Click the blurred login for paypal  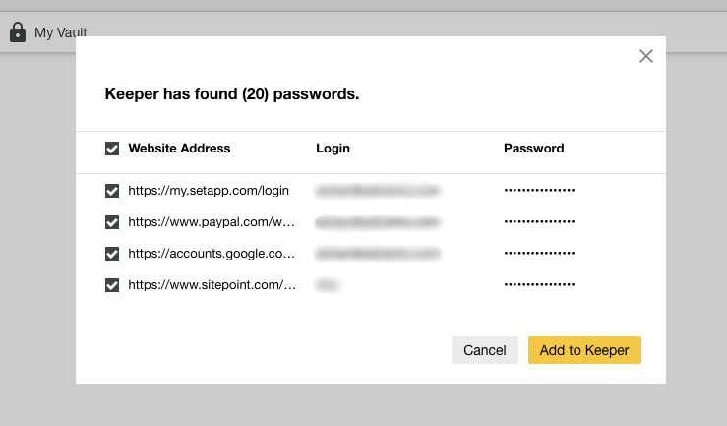377,222
